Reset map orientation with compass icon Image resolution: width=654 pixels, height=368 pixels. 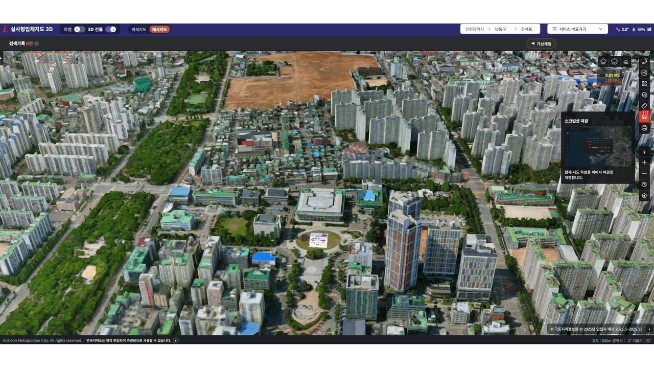point(644,151)
